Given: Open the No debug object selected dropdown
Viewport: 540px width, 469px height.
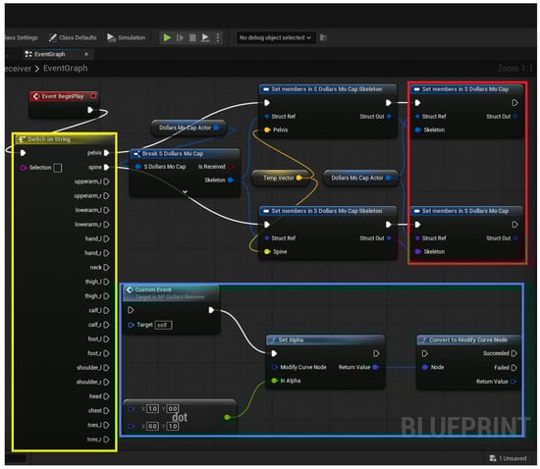Looking at the screenshot, I should [x=275, y=37].
